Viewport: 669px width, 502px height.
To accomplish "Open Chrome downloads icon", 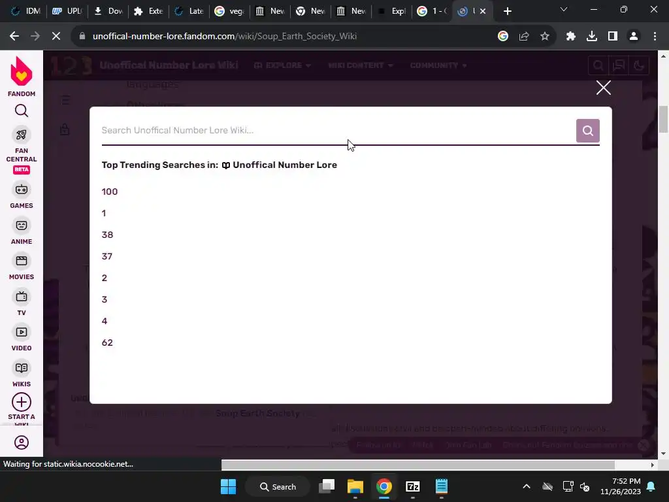I will [592, 37].
